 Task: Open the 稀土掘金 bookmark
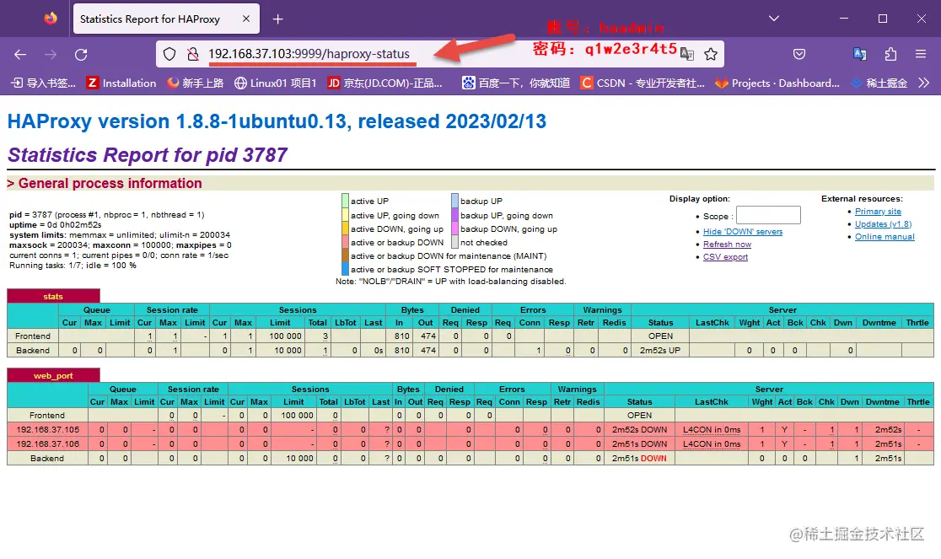(879, 83)
